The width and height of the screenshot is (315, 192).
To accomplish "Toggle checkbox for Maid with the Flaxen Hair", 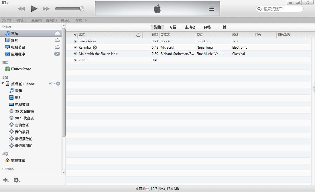I will pos(75,54).
